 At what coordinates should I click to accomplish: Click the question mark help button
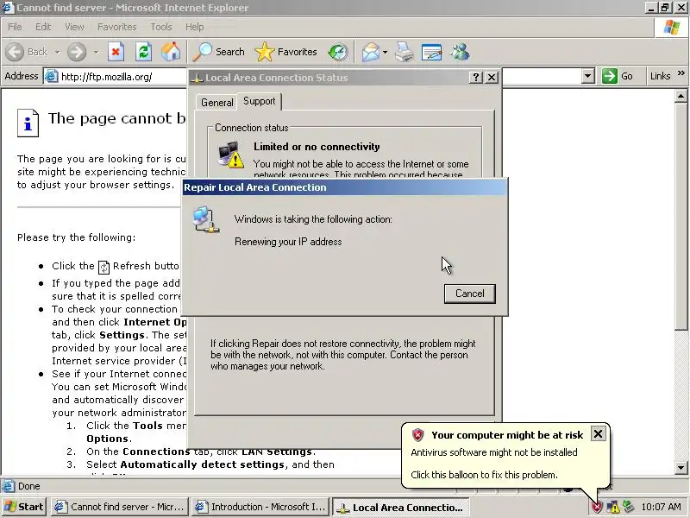[x=476, y=78]
